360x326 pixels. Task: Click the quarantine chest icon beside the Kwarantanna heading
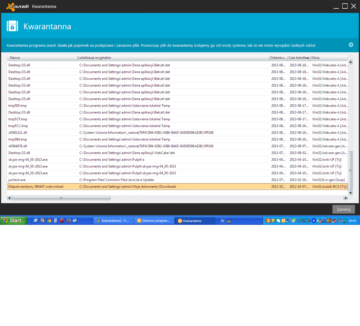(12, 26)
